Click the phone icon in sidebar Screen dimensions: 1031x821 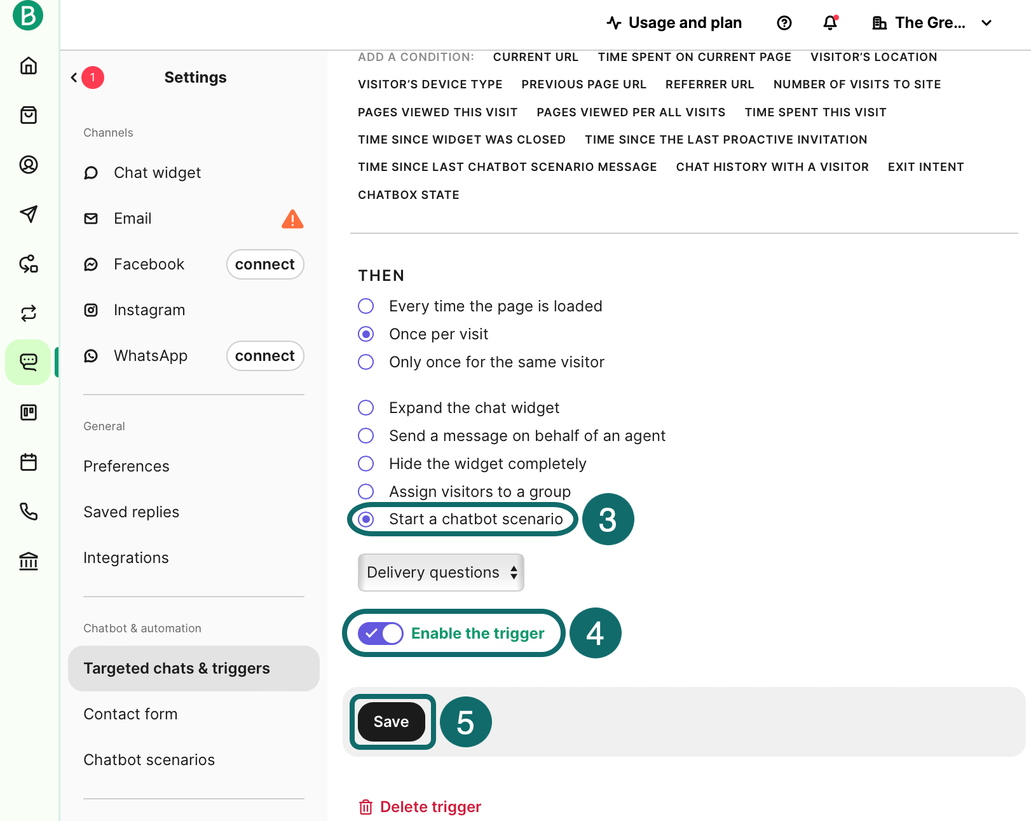(x=29, y=512)
